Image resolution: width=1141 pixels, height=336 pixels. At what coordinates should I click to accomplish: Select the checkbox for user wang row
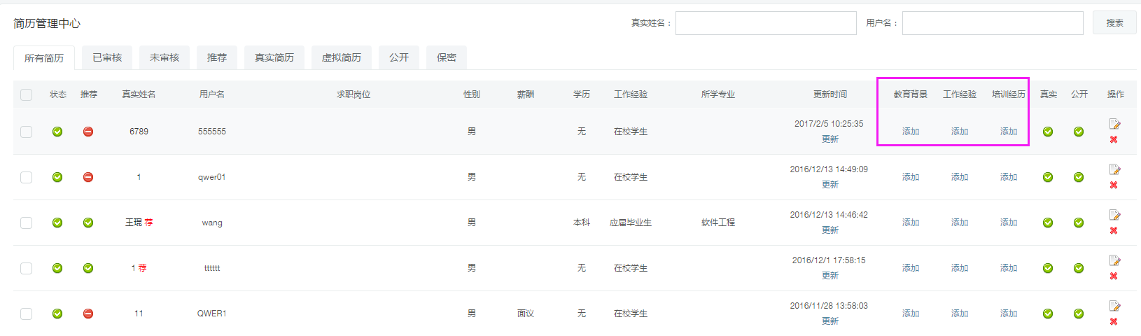point(27,223)
